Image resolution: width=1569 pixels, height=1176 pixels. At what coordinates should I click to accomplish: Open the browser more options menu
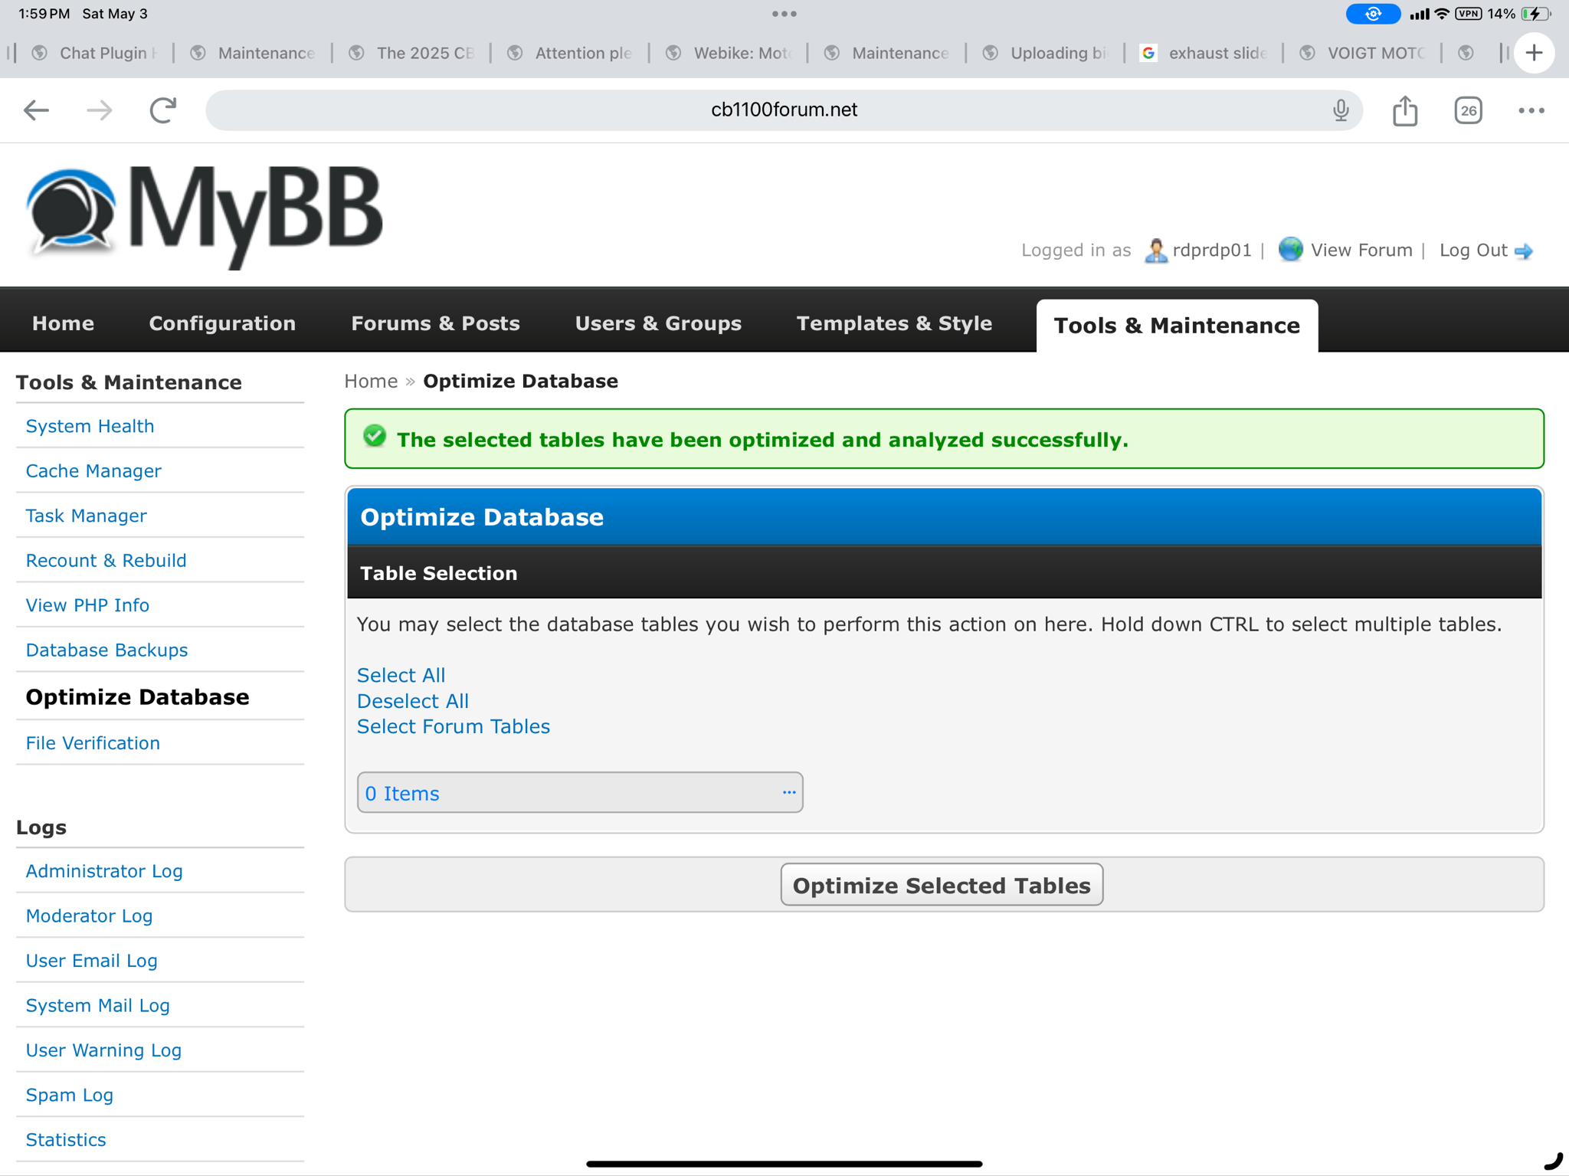tap(1531, 110)
